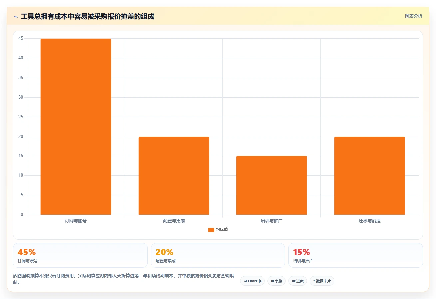Click the Chart.js chip's small icon
Image resolution: width=436 pixels, height=299 pixels.
click(x=245, y=281)
